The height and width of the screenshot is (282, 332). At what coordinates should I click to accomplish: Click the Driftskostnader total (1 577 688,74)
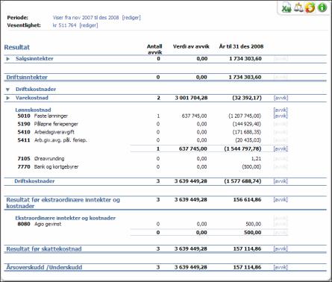click(x=242, y=181)
